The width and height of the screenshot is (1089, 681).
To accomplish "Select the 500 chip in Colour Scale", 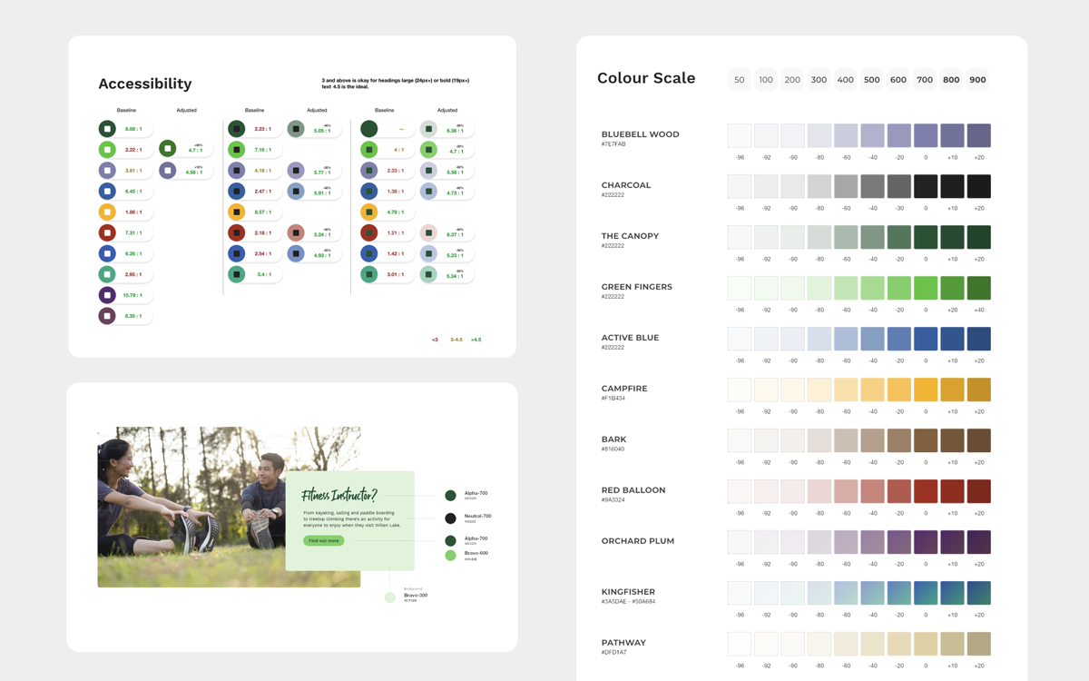I will coord(871,80).
